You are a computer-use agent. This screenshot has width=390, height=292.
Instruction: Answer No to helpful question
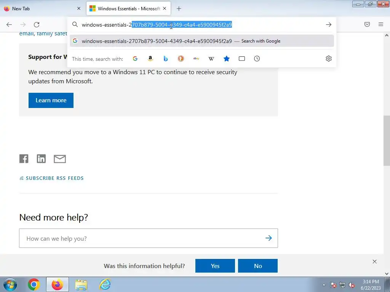tap(258, 266)
